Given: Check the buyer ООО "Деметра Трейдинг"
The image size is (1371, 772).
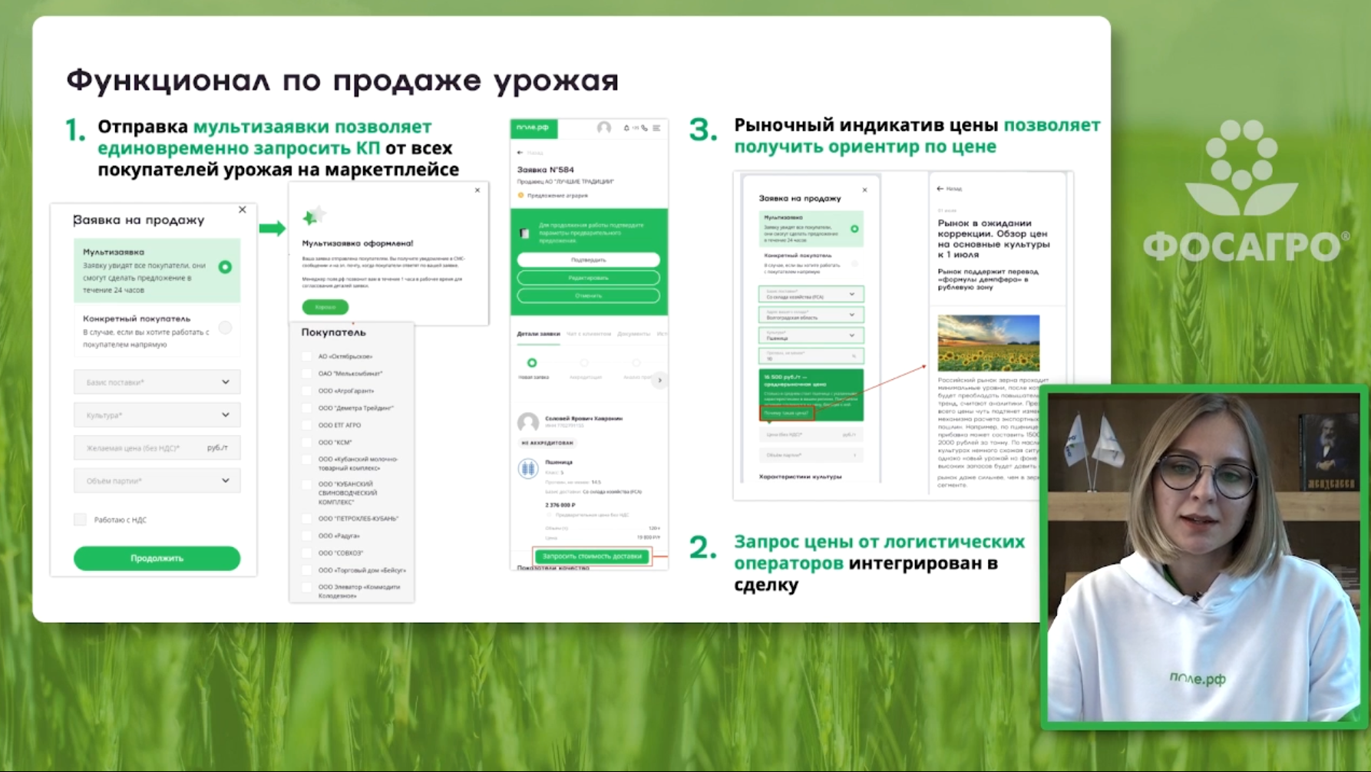Looking at the screenshot, I should pyautogui.click(x=307, y=408).
